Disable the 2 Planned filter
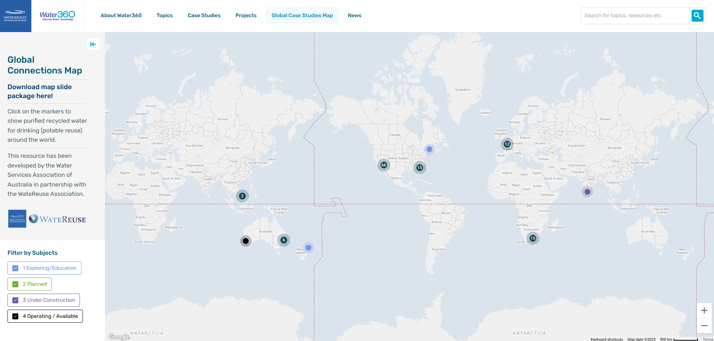714x341 pixels. pyautogui.click(x=15, y=284)
